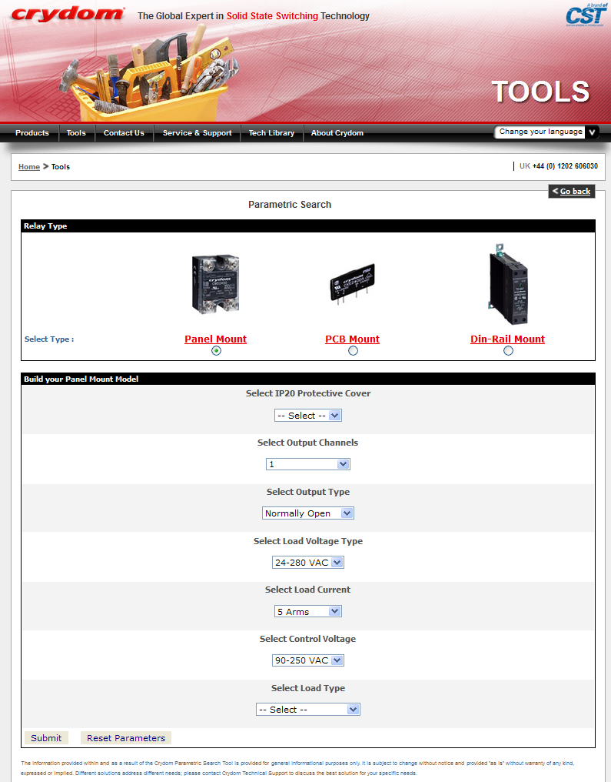Open the Change your language dropdown
The height and width of the screenshot is (782, 611).
(x=546, y=132)
